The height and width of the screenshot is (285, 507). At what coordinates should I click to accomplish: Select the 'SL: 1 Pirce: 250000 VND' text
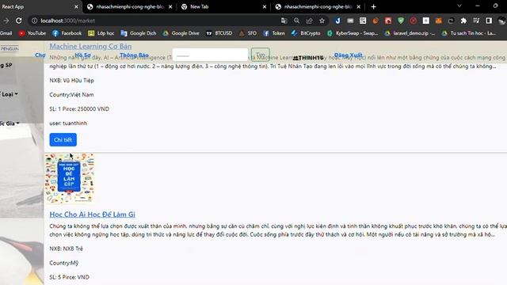click(x=79, y=109)
